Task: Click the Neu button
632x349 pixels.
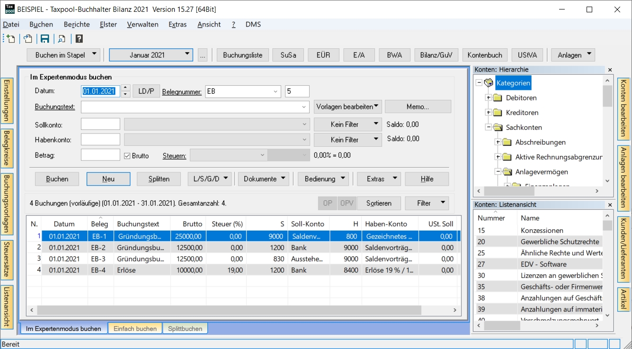Action: 108,179
